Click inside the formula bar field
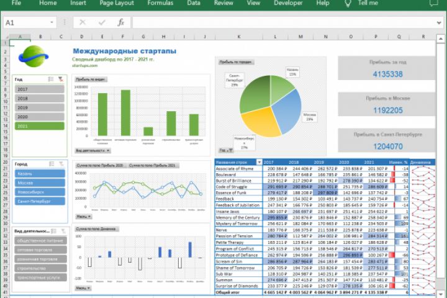This screenshot has width=447, height=298. coord(284,22)
